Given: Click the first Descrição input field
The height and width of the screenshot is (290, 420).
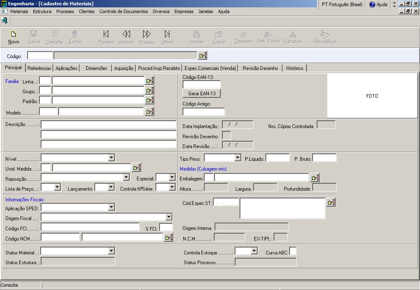Looking at the screenshot, I should tap(108, 125).
